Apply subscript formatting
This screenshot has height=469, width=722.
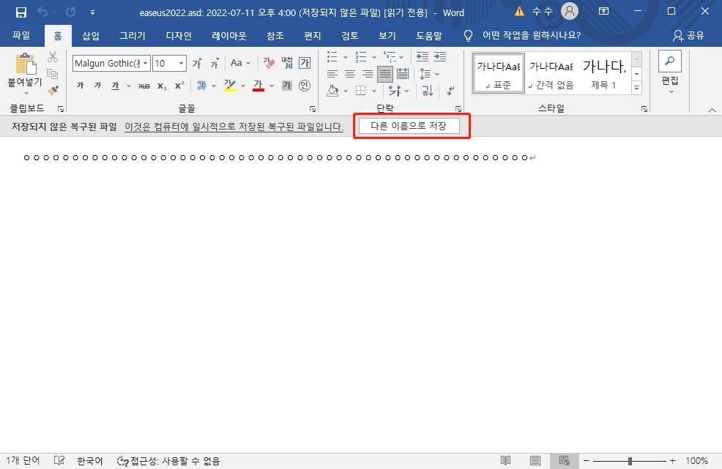click(x=161, y=85)
